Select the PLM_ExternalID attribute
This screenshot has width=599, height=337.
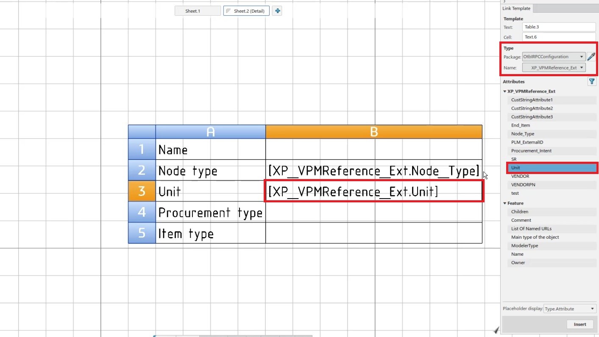(x=552, y=142)
